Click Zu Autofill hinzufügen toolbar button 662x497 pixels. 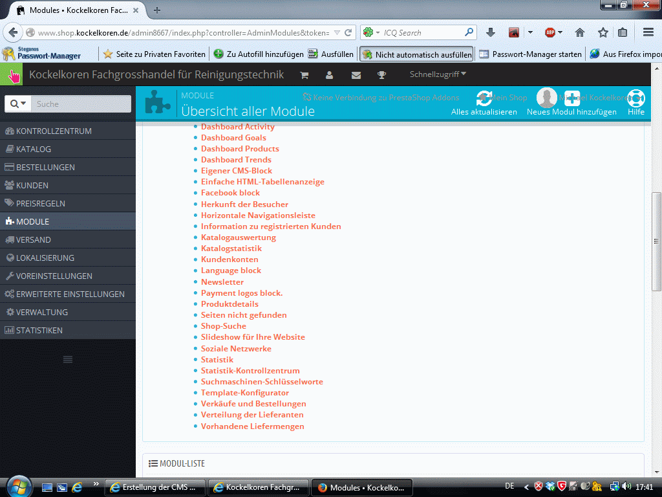tap(259, 54)
